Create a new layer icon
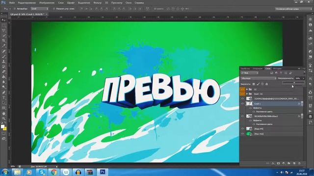 (x=294, y=163)
